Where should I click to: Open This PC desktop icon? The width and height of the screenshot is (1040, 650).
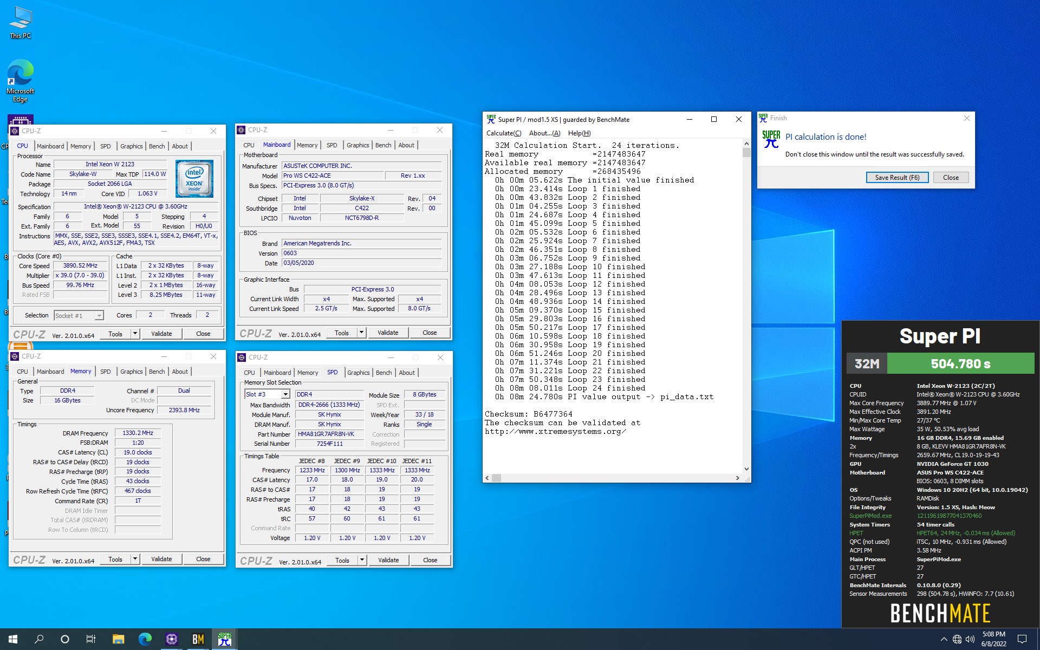click(x=21, y=23)
